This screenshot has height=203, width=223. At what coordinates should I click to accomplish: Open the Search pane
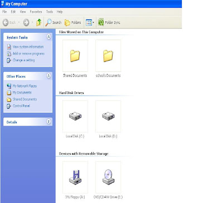coord(54,22)
